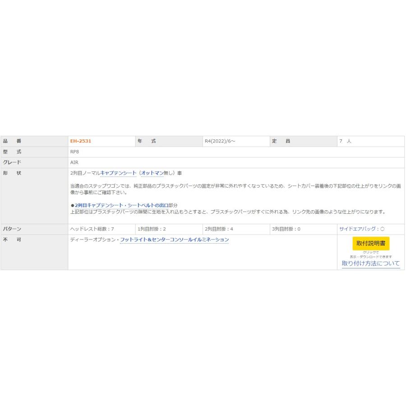Image resolution: width=406 pixels, height=406 pixels.
Task: Click the サイドエアバッグ link
Action: 362,229
